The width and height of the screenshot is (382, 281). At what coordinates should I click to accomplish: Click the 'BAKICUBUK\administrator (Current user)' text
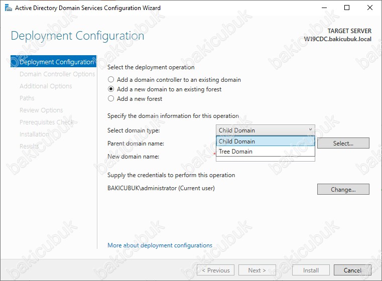point(161,188)
